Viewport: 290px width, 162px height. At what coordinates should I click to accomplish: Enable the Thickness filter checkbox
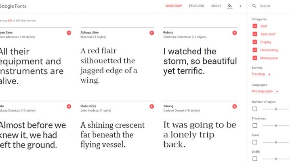click(255, 125)
